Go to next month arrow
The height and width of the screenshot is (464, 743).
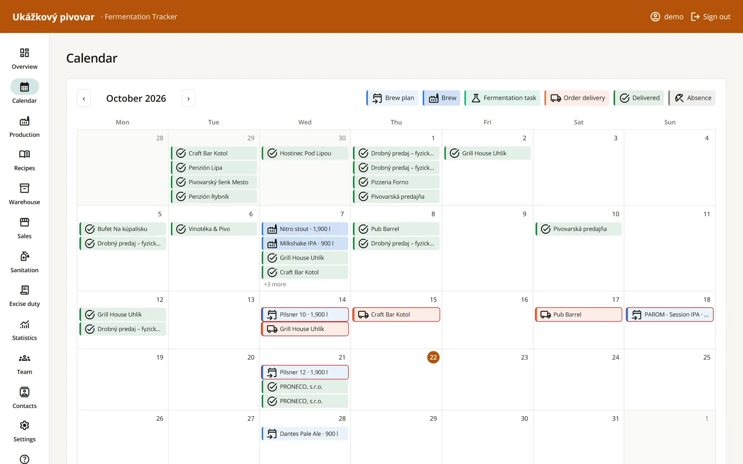tap(188, 98)
